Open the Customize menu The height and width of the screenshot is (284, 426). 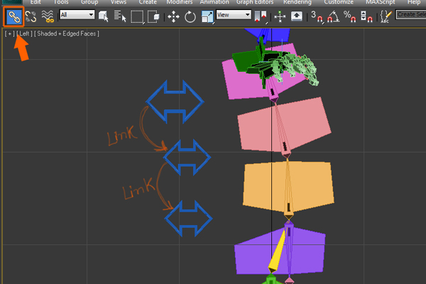[339, 2]
